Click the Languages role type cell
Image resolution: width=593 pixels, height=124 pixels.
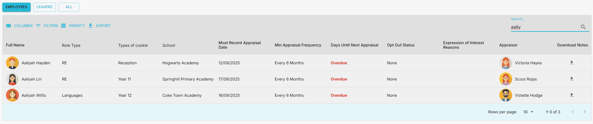click(72, 95)
